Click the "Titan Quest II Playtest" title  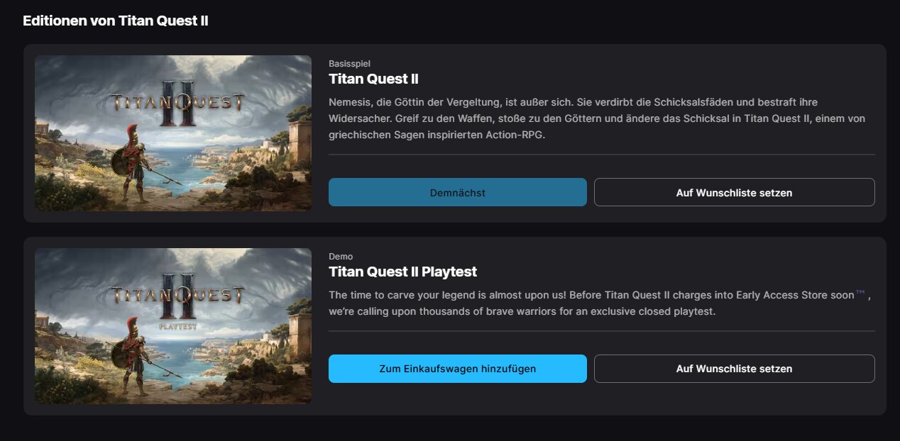[402, 272]
